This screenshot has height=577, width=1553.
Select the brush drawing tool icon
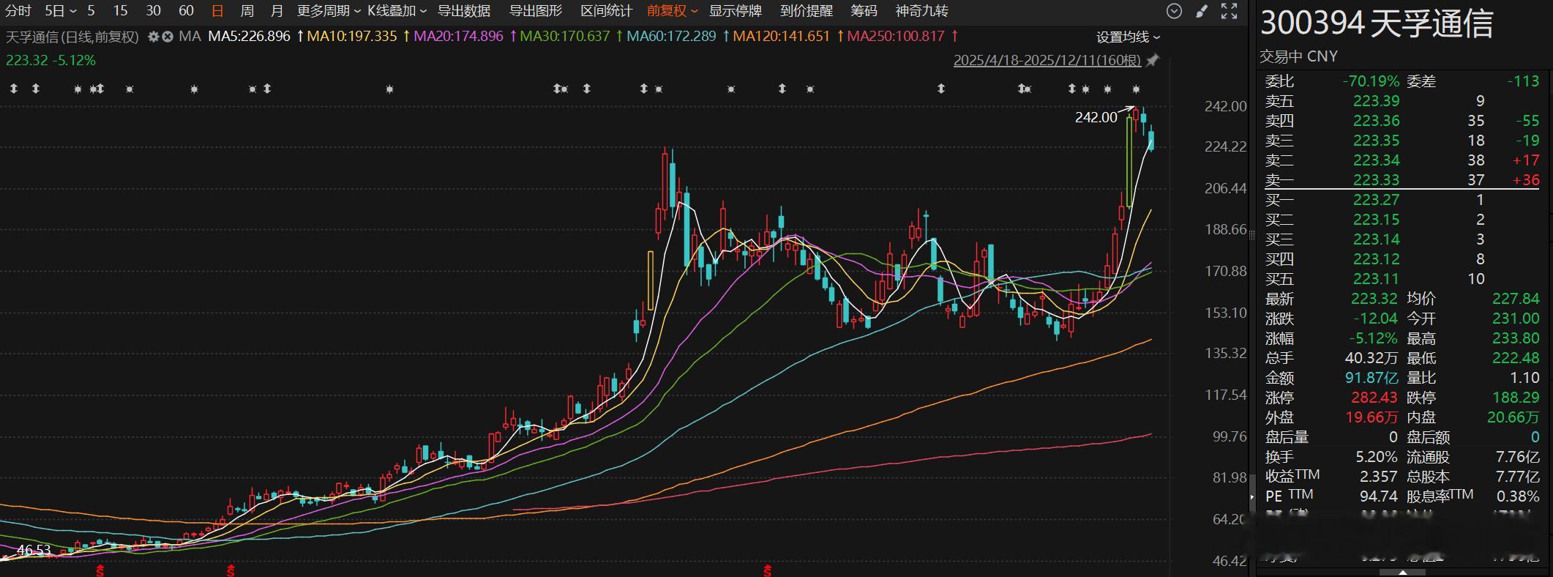pyautogui.click(x=1201, y=11)
